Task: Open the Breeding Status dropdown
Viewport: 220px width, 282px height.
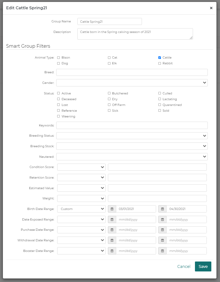Action: pyautogui.click(x=132, y=136)
